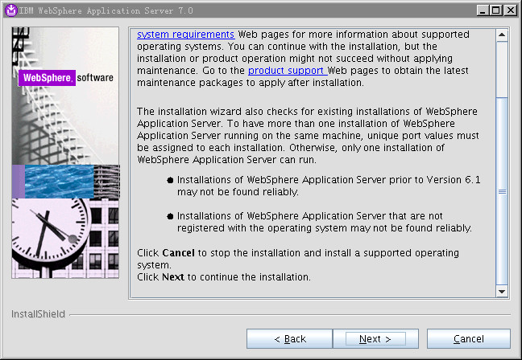This screenshot has width=522, height=360.
Task: Click the InstallShield label
Action: pyautogui.click(x=38, y=314)
